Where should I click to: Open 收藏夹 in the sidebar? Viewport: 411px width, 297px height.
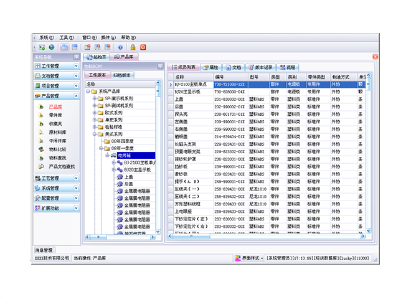(55, 124)
